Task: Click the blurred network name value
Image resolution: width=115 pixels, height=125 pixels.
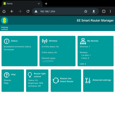Action: pos(47,61)
